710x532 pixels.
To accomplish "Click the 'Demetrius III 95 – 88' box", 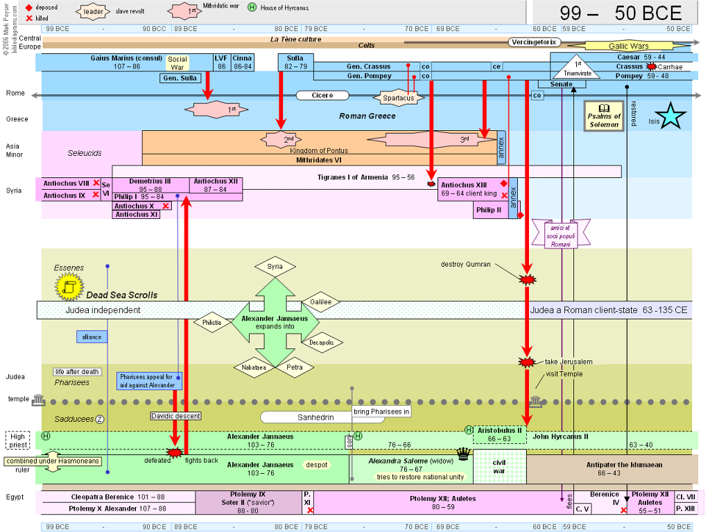I will (150, 185).
